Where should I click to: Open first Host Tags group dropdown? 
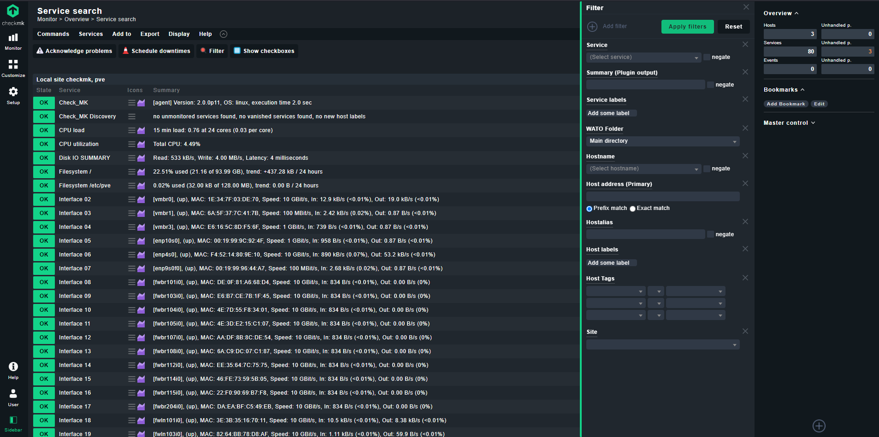[615, 291]
